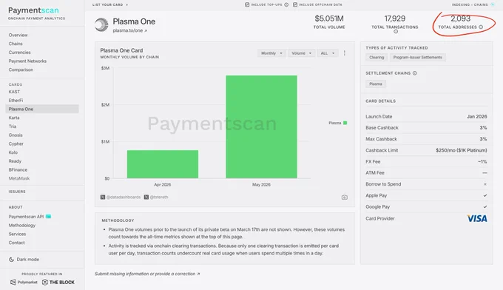Select Plasma One in sidebar
Screen dimensions: 503x290
(x=42, y=109)
